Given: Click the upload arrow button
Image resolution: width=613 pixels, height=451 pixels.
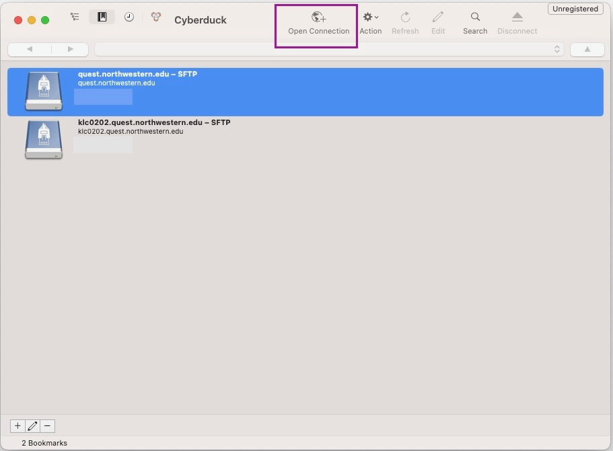Looking at the screenshot, I should click(x=587, y=48).
